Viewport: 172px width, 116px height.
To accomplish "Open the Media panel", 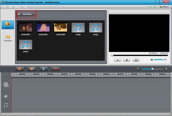I will 8,25.
